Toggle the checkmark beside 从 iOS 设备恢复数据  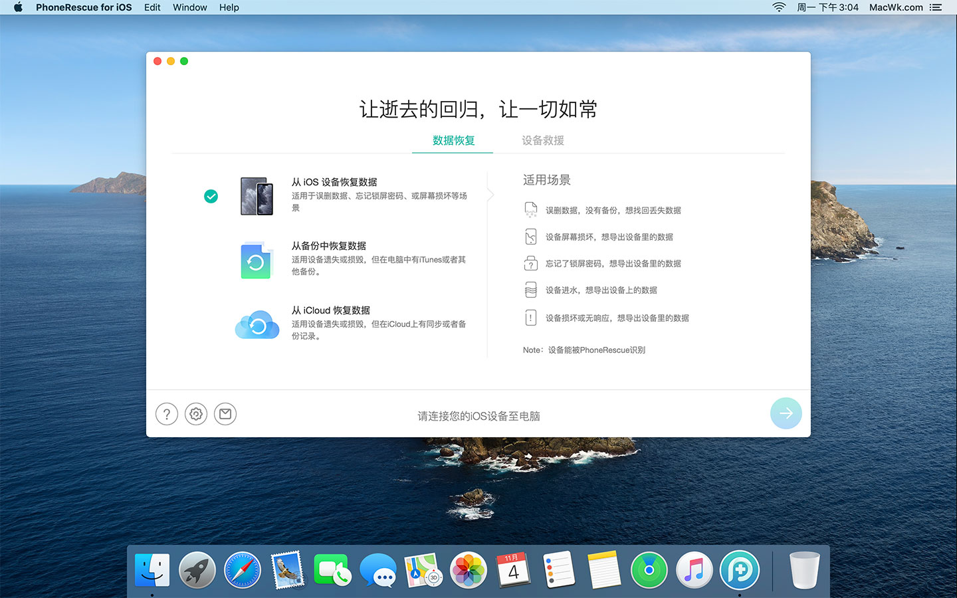point(211,196)
